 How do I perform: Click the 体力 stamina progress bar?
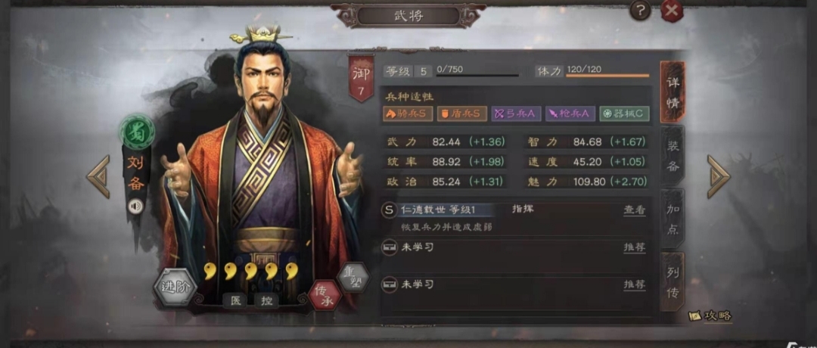point(607,76)
